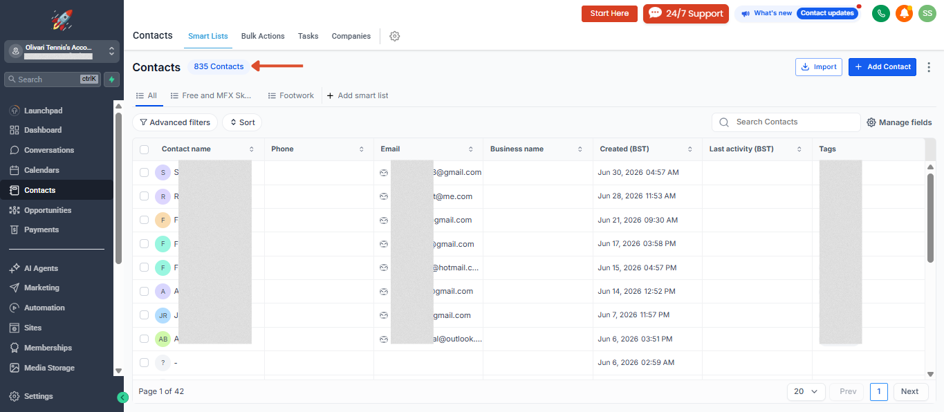Open the page size 20 dropdown
The height and width of the screenshot is (412, 944).
806,391
